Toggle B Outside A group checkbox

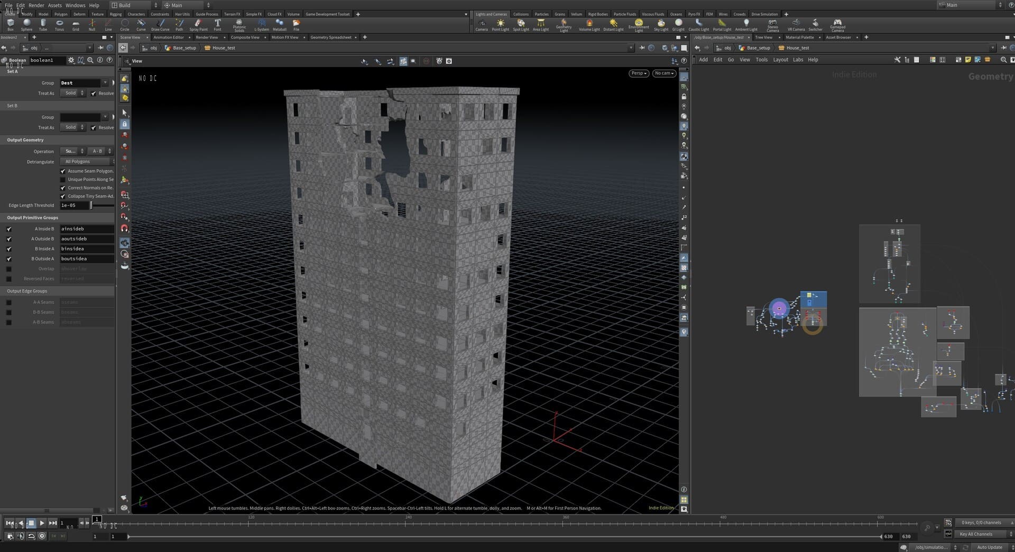[x=9, y=259]
